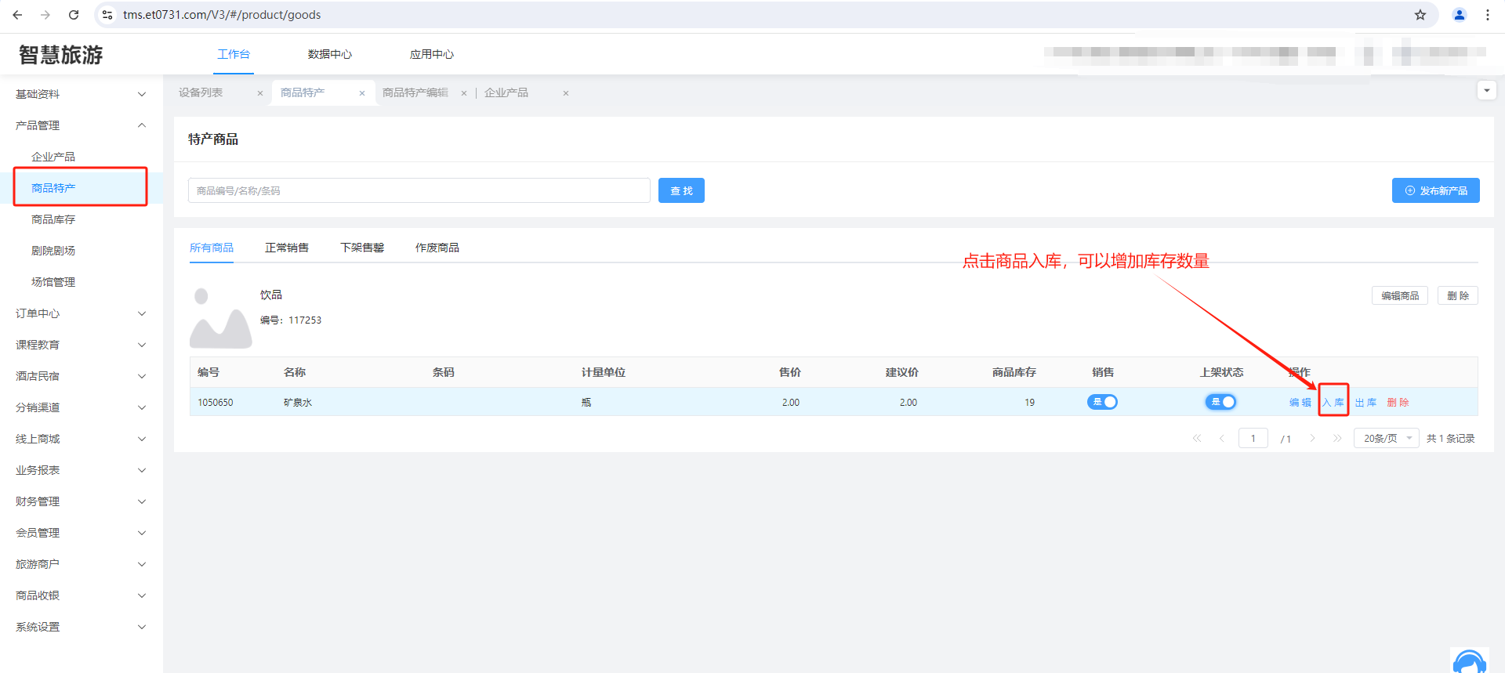Collapse the 产品管理 sidebar menu
This screenshot has height=673, width=1505.
point(78,125)
